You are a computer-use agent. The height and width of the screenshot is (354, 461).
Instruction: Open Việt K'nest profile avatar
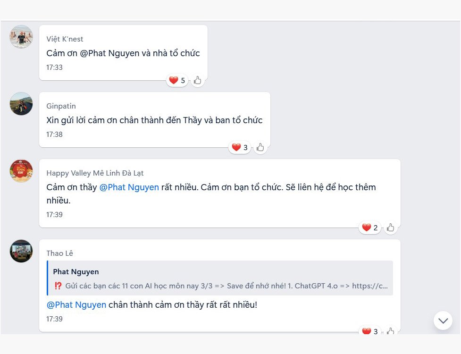[x=21, y=37]
